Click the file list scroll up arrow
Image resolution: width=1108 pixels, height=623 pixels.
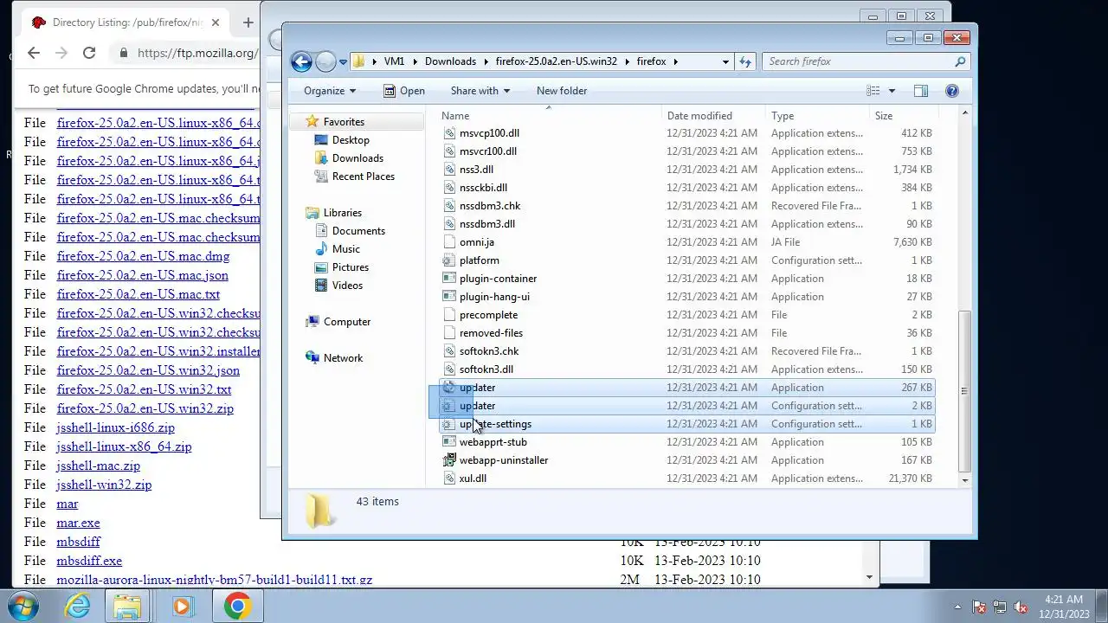[964, 113]
